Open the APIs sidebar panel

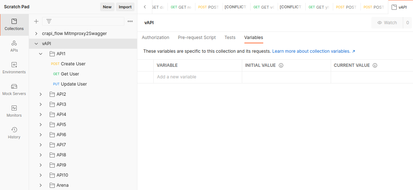(14, 46)
